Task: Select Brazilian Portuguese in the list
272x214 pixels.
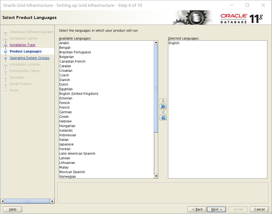Action: 106,52
